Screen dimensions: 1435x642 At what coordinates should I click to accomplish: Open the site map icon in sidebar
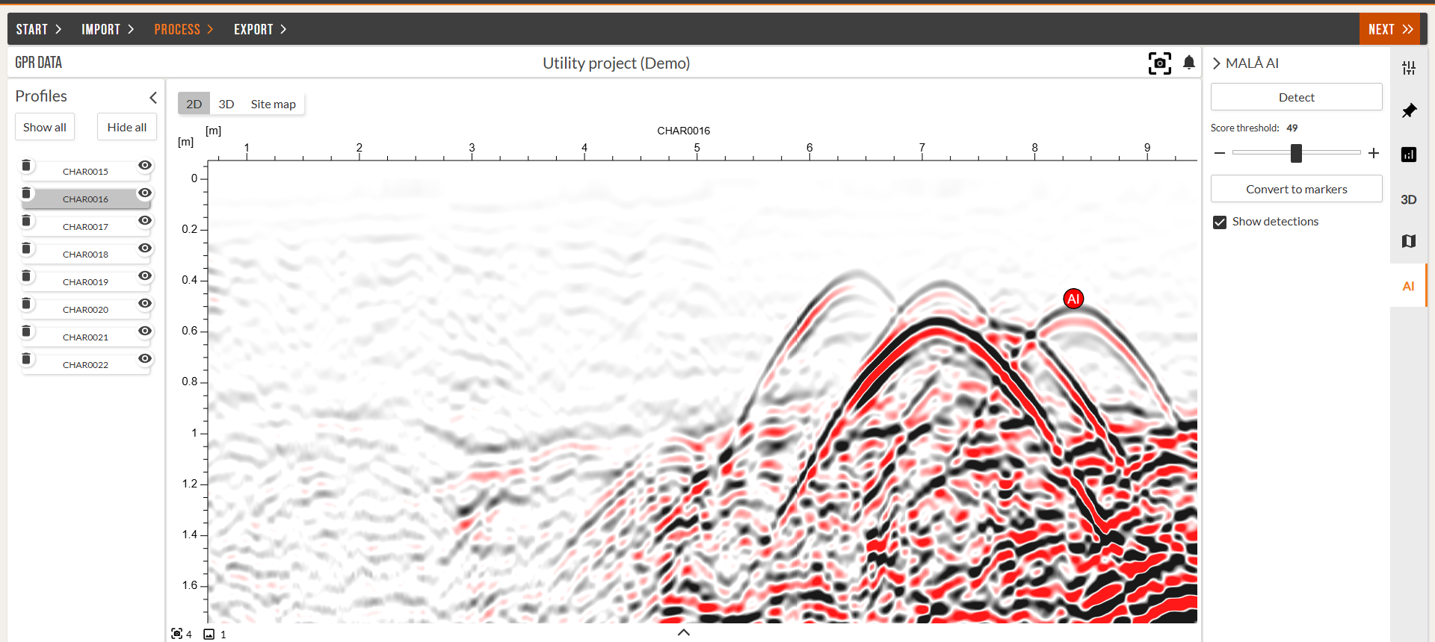tap(1409, 241)
